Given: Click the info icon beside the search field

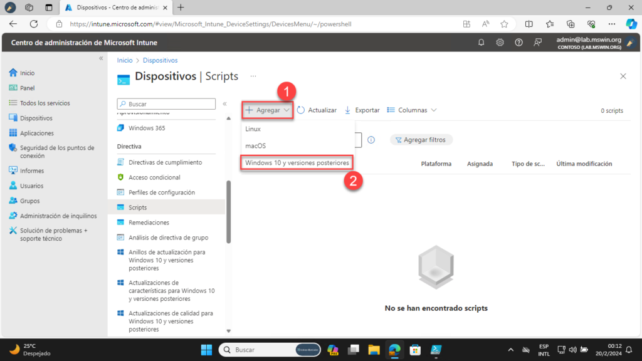Looking at the screenshot, I should pyautogui.click(x=371, y=140).
